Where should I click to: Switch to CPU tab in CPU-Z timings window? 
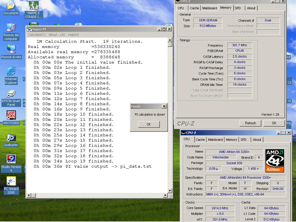point(181,8)
